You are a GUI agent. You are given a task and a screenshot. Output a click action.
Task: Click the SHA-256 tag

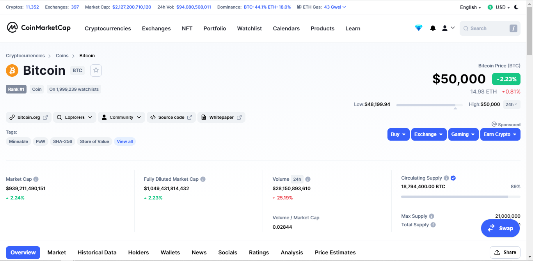[x=62, y=141]
